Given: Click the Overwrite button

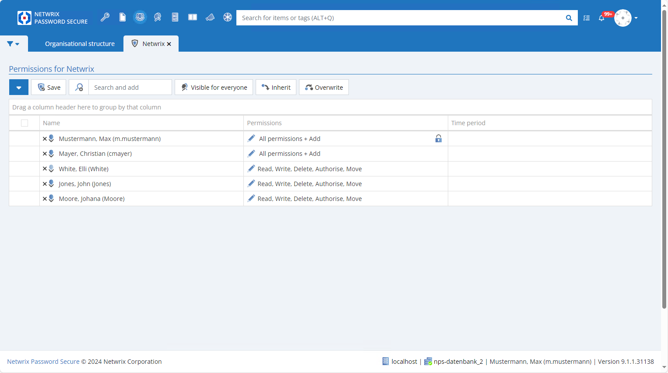Looking at the screenshot, I should (x=324, y=87).
